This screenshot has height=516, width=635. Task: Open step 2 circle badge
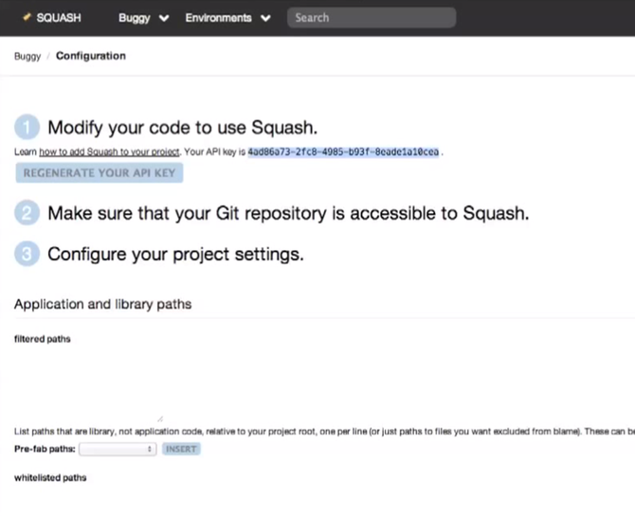(x=27, y=212)
